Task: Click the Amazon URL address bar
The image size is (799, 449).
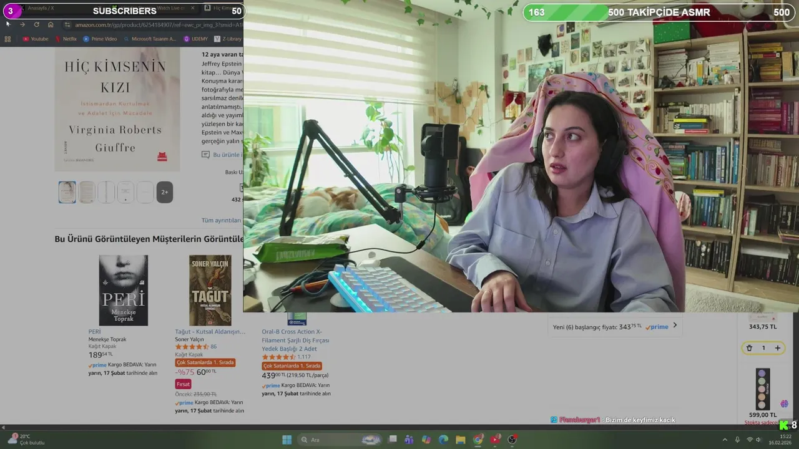Action: tap(156, 24)
